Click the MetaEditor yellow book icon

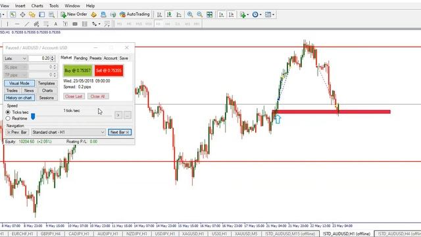[93, 14]
